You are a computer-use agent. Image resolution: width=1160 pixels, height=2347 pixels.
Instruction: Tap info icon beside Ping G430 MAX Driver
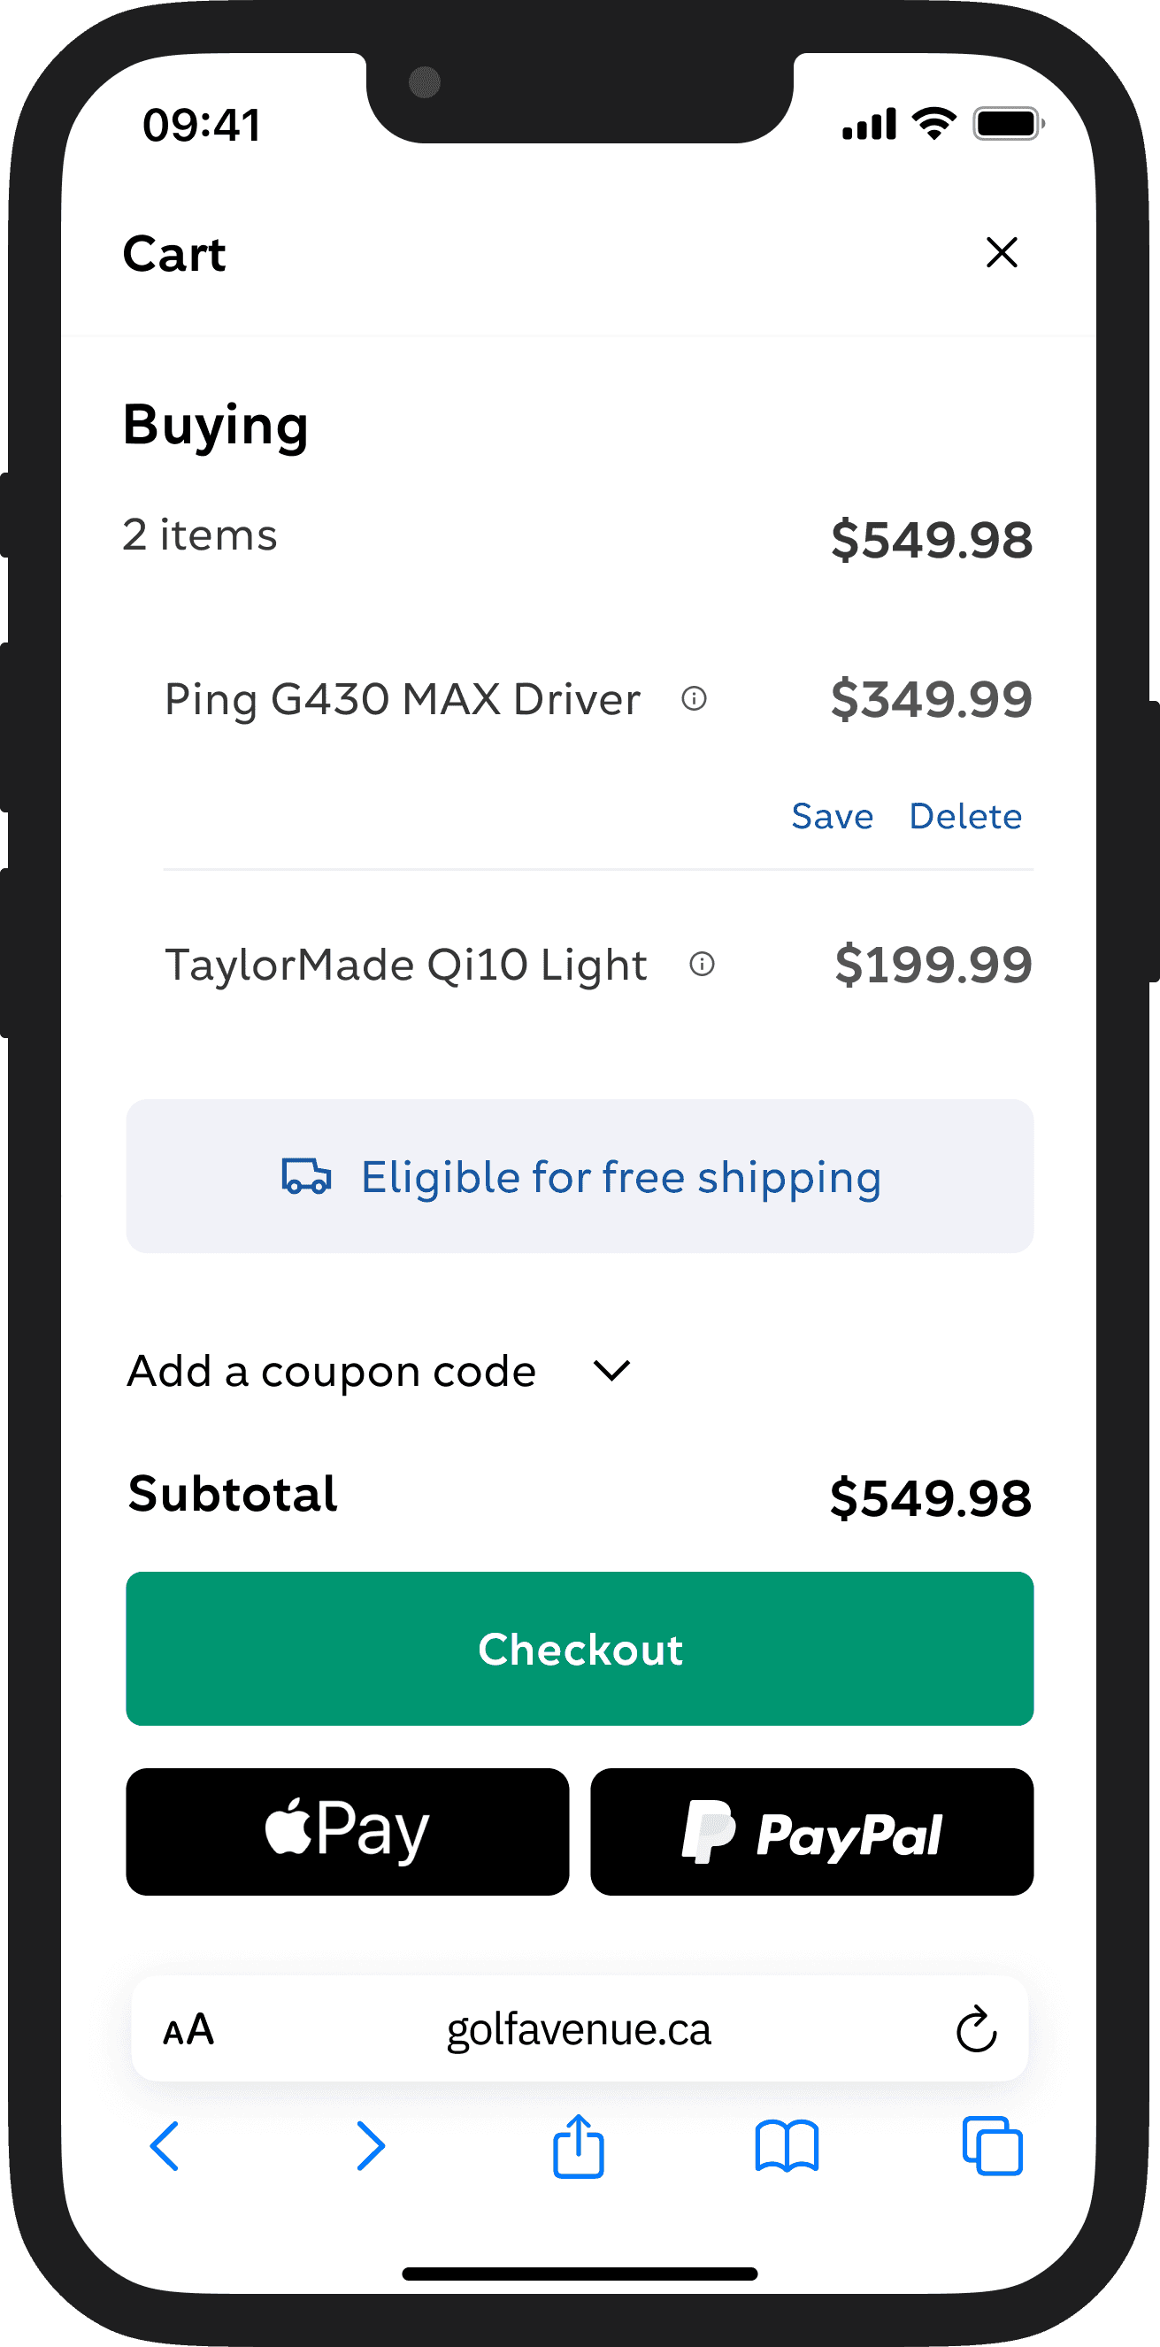coord(695,699)
